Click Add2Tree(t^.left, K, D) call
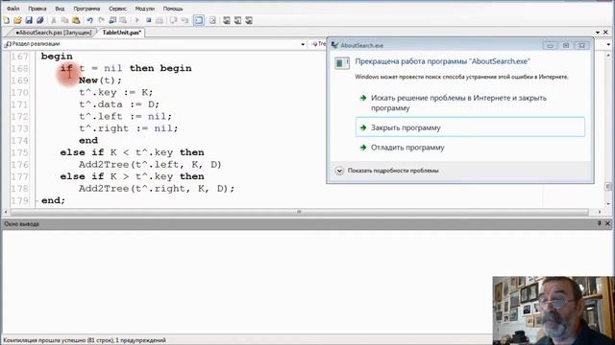 click(150, 165)
